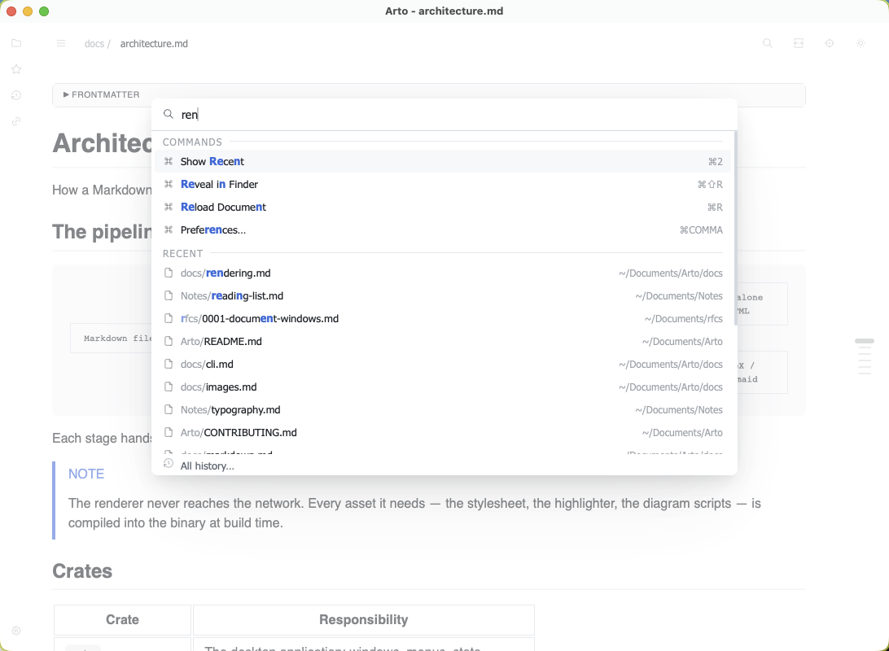Screen dimensions: 889x651
Task: Click file icon of docs/images.md
Action: (x=169, y=387)
